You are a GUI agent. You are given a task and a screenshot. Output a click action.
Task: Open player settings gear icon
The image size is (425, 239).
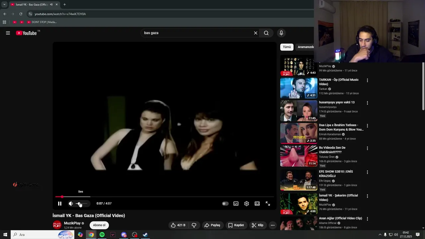[246, 203]
